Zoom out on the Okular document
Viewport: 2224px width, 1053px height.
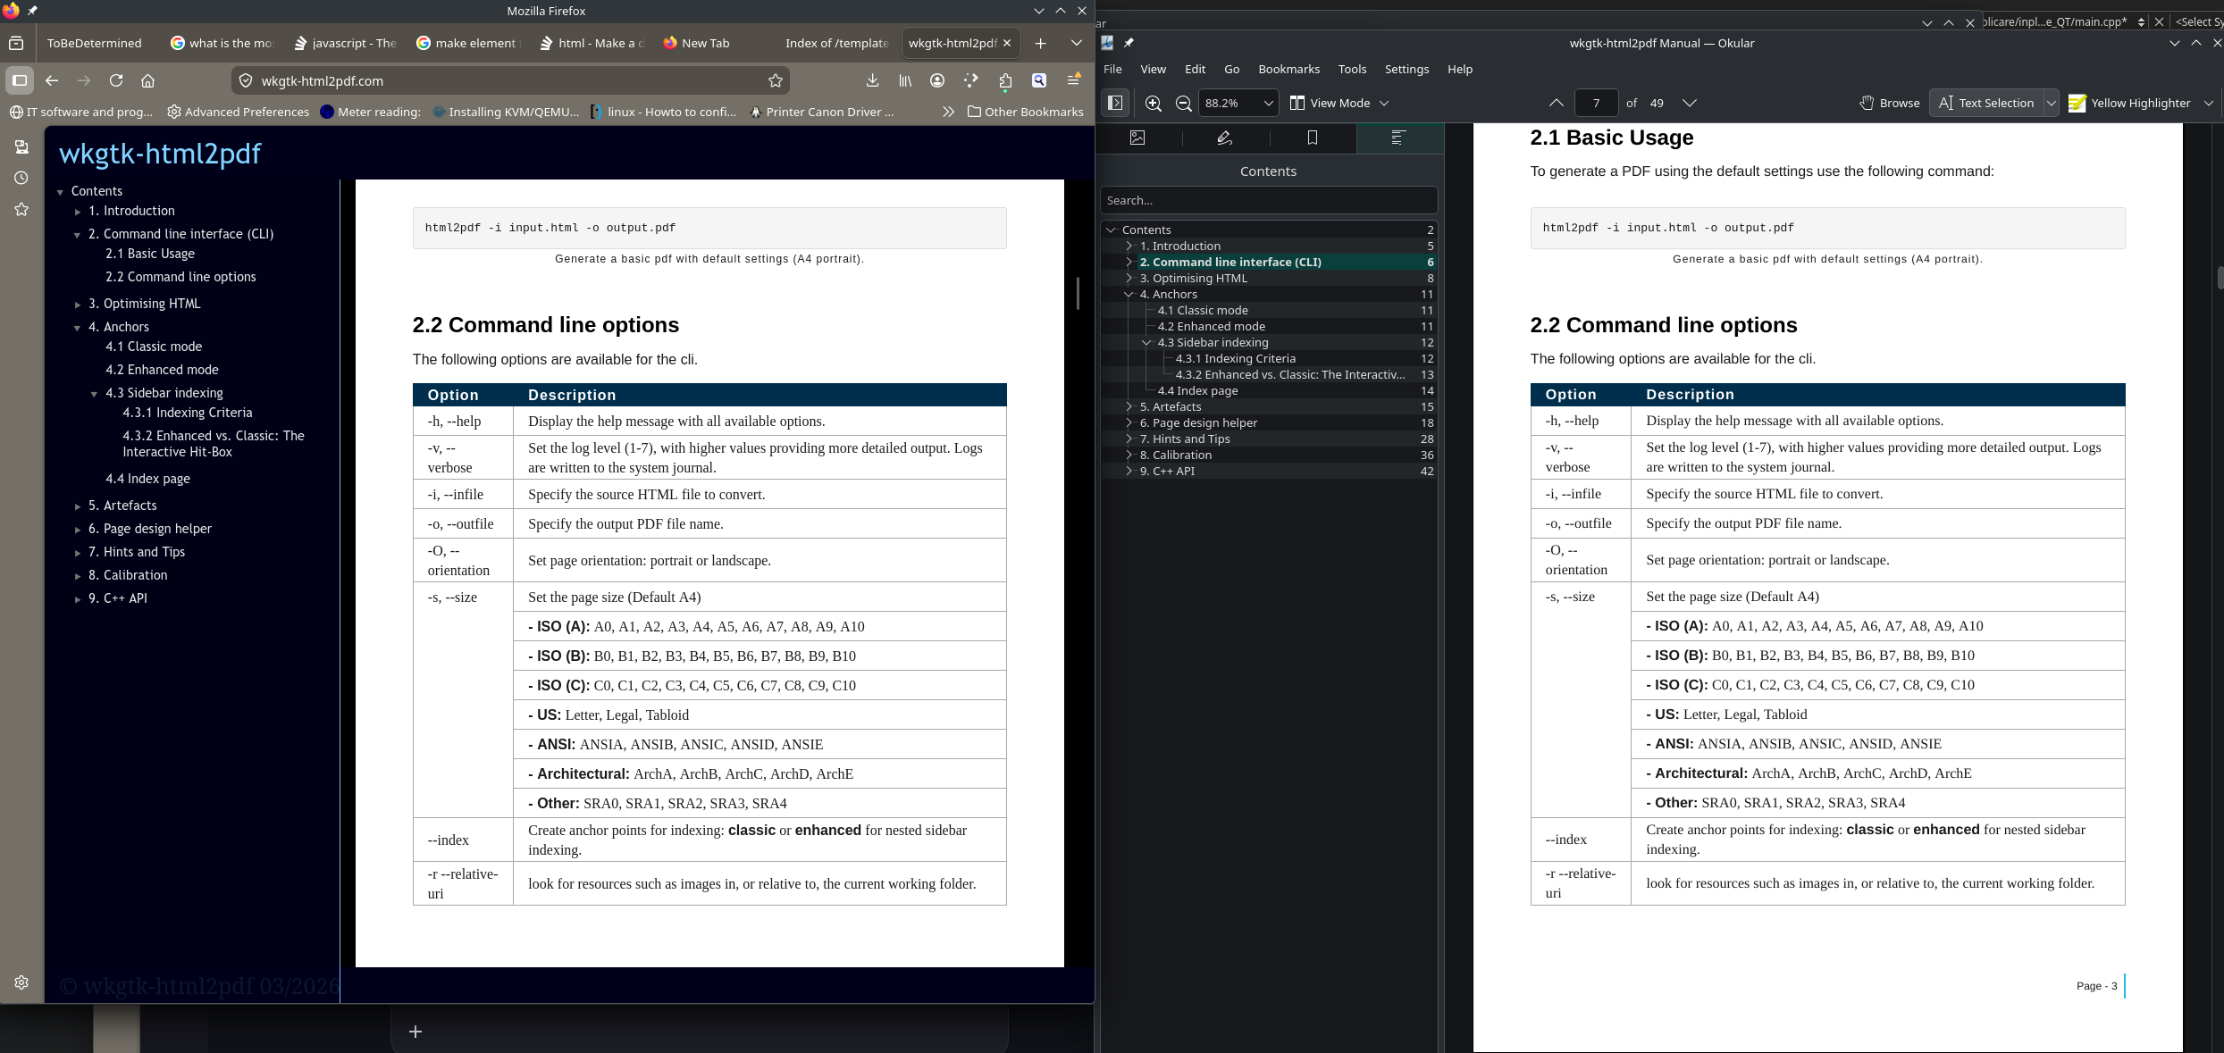click(1184, 103)
